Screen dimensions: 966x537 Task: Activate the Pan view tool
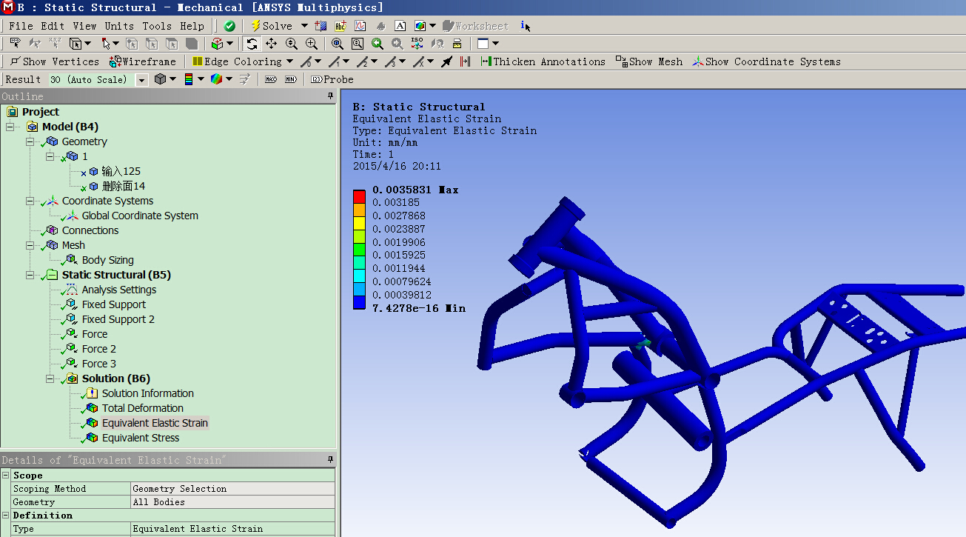(x=271, y=44)
